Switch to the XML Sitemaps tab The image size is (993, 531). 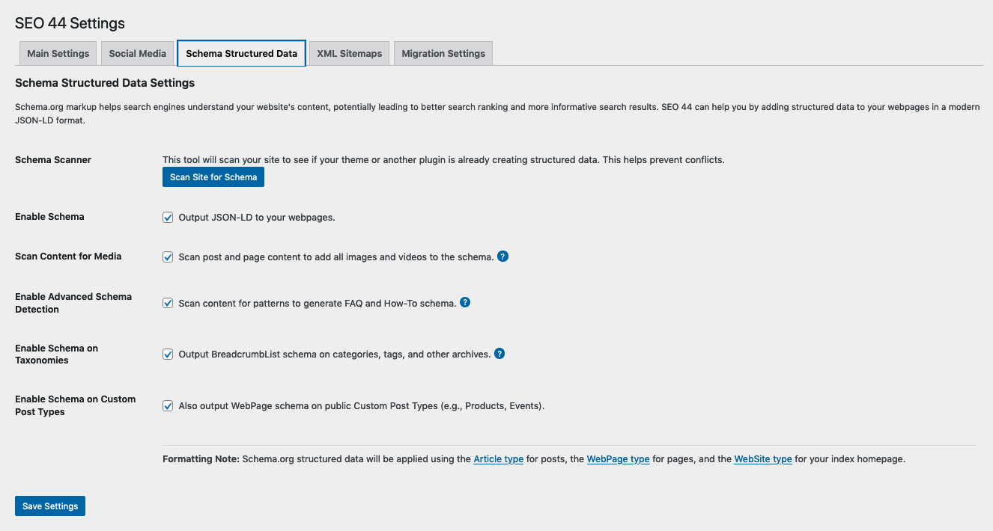coord(349,53)
